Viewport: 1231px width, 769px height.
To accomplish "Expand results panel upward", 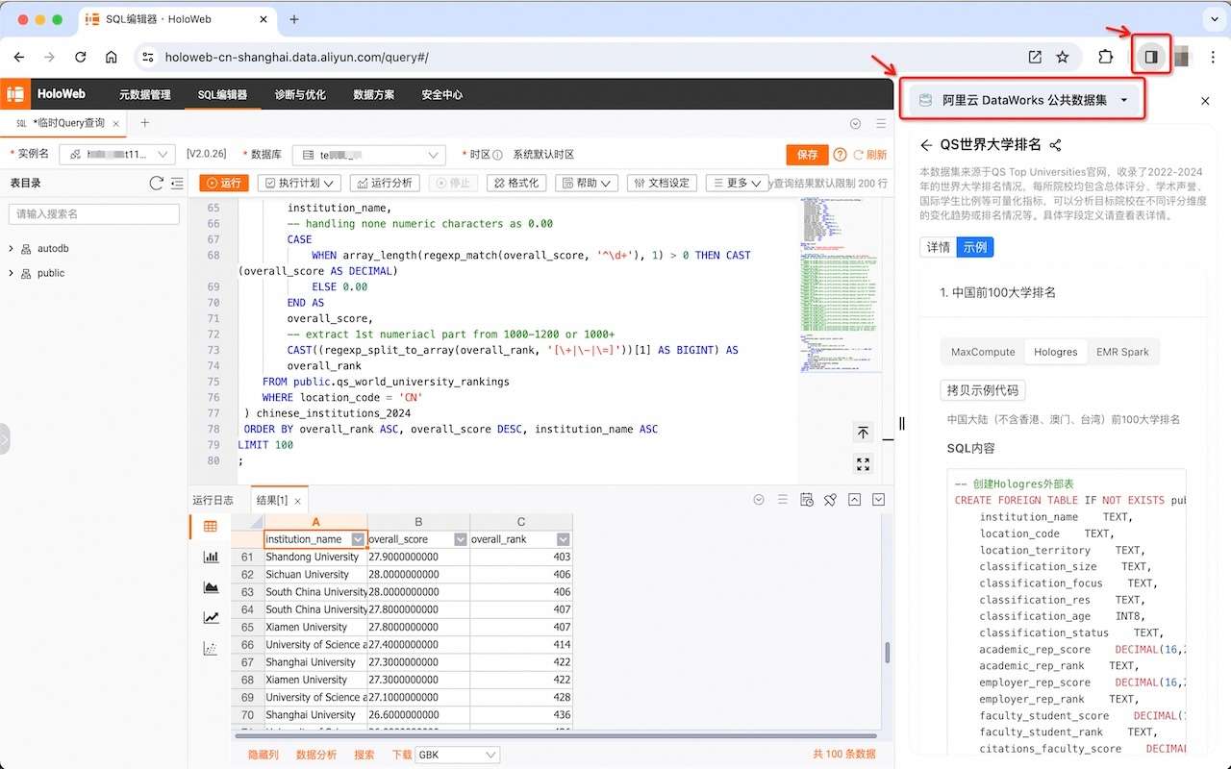I will tap(854, 500).
